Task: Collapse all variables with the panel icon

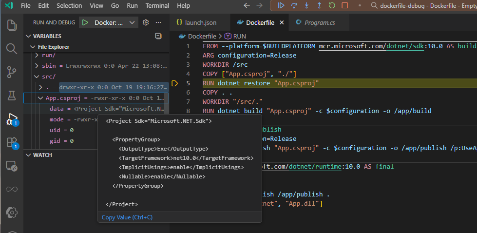Action: pyautogui.click(x=158, y=36)
